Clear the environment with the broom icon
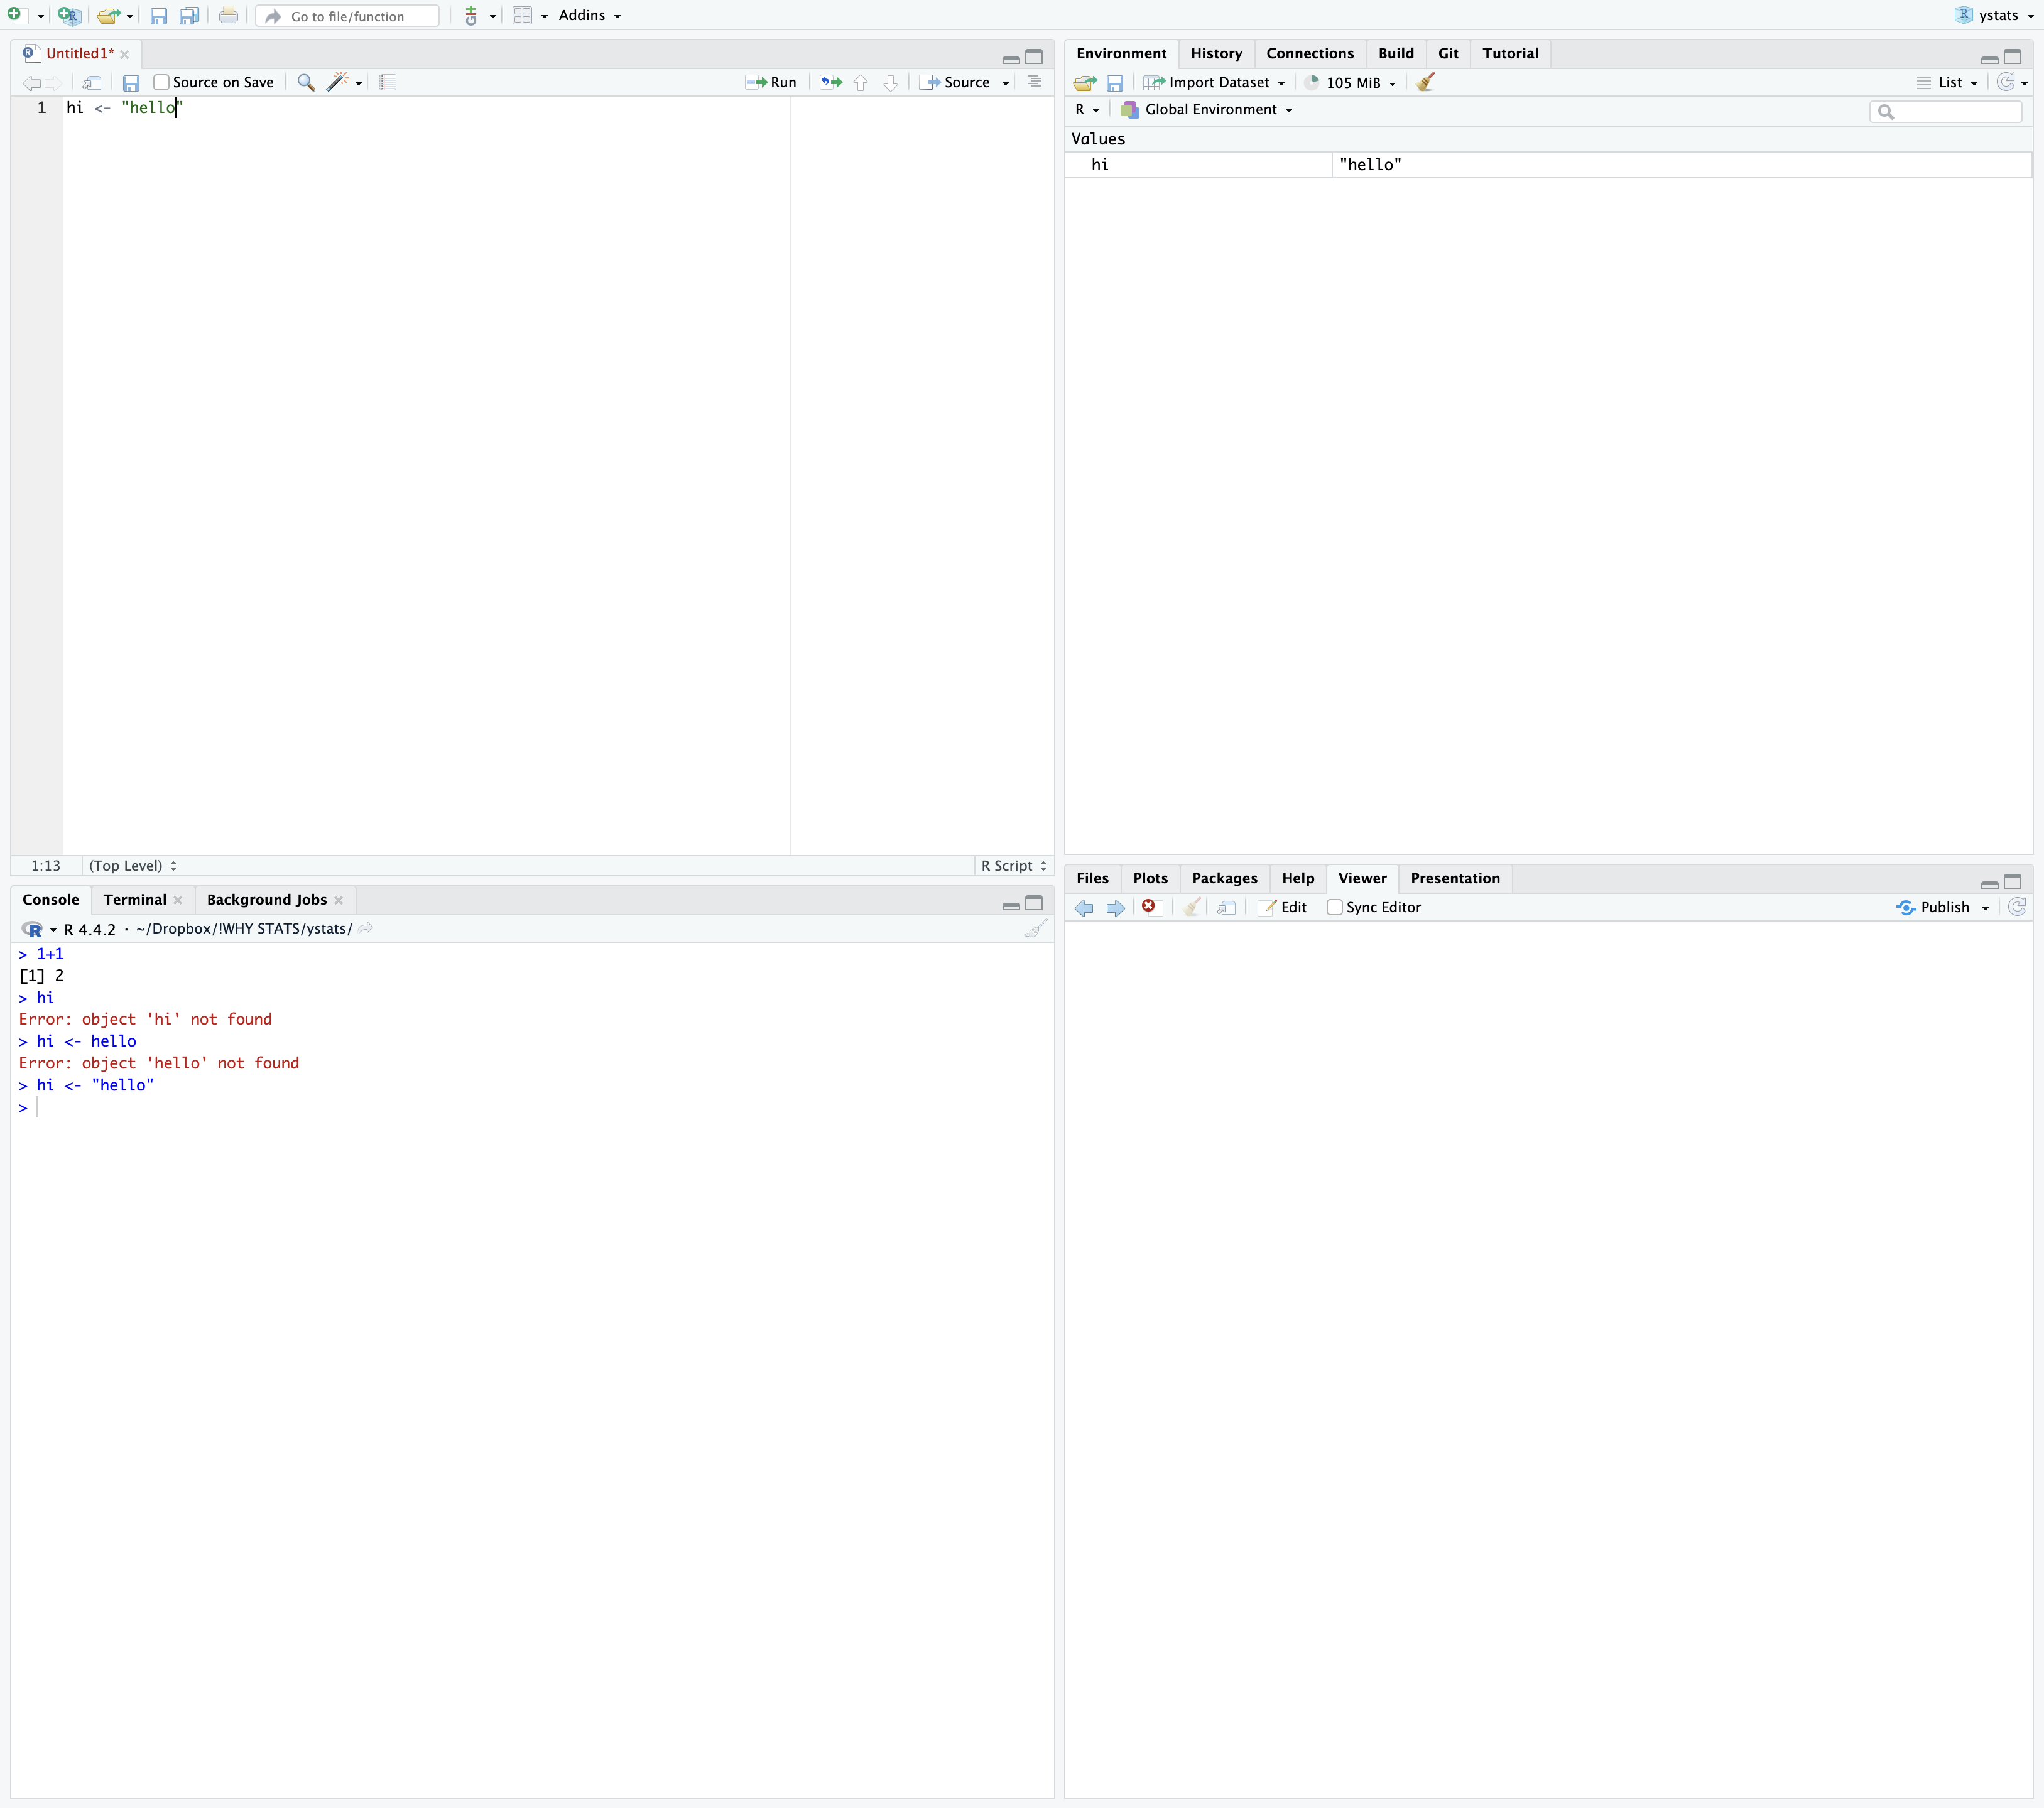The image size is (2044, 1808). [1426, 83]
